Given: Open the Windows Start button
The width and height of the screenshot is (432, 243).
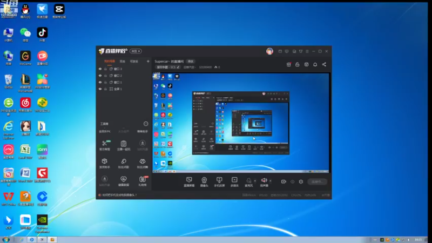Looking at the screenshot, I should (x=6, y=239).
